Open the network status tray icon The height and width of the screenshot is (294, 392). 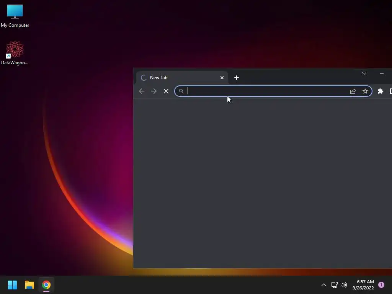point(334,285)
